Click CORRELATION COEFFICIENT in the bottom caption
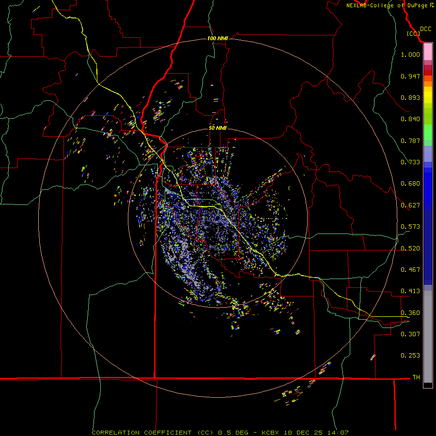 click(141, 433)
